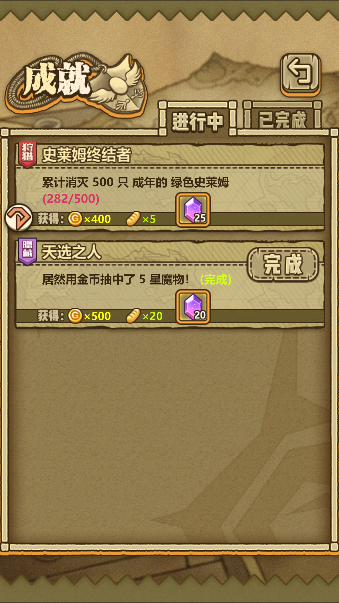
Task: Select the 史莱姆终结者 achievement title
Action: point(87,155)
